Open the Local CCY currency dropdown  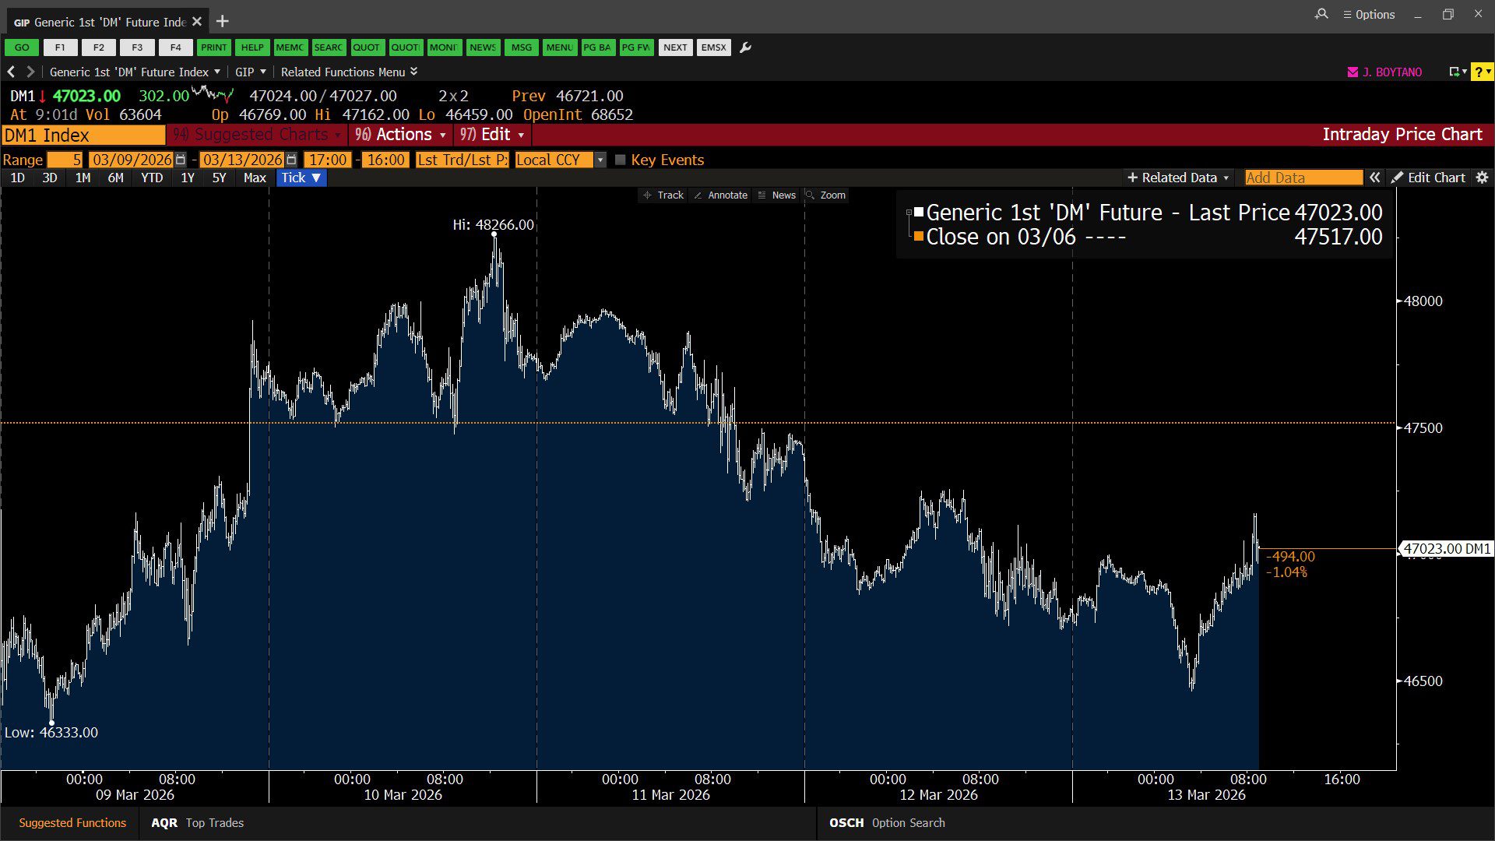600,160
